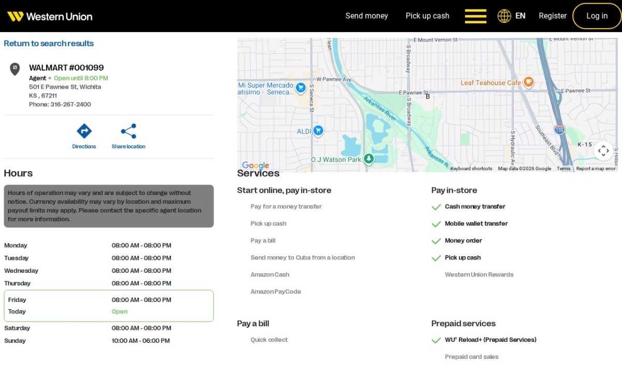This screenshot has width=622, height=389.
Task: Click the ALDI shopping cart marker
Action: 318,131
